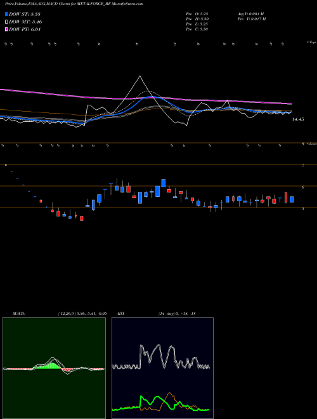Click the price axis label 6
This screenshot has height=419, width=317.
click(x=303, y=187)
